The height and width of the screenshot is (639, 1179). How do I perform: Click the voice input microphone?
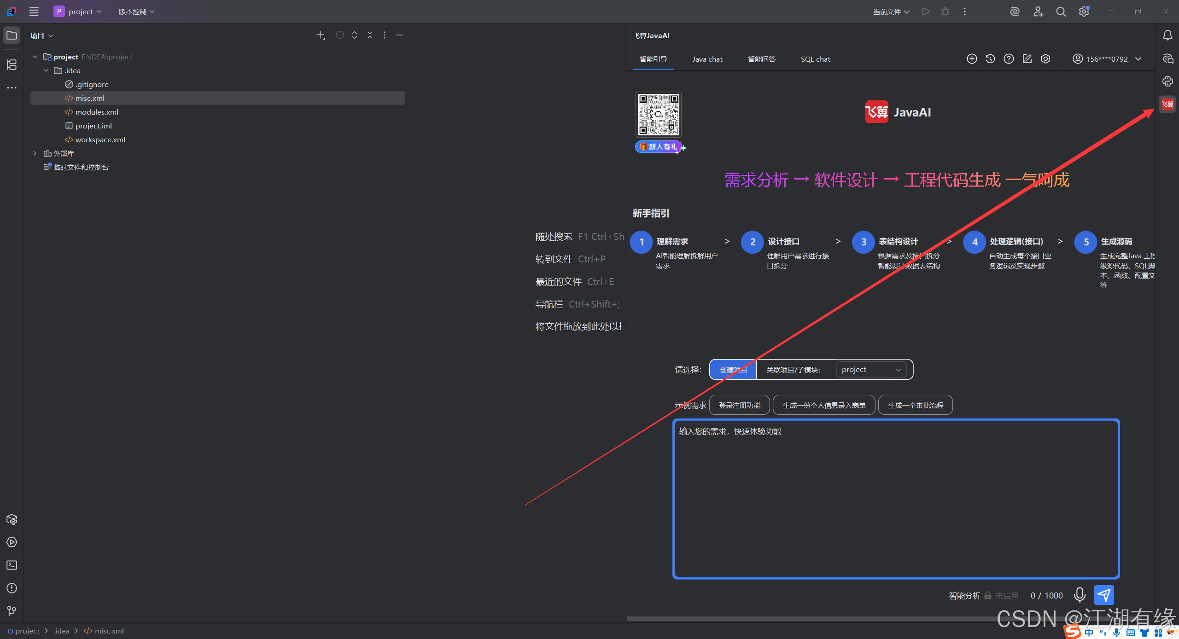[1080, 595]
